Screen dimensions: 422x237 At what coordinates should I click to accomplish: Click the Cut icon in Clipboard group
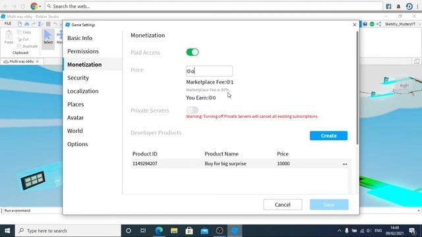19,39
